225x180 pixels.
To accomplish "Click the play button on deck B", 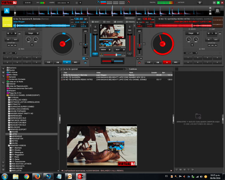I will [167, 62].
